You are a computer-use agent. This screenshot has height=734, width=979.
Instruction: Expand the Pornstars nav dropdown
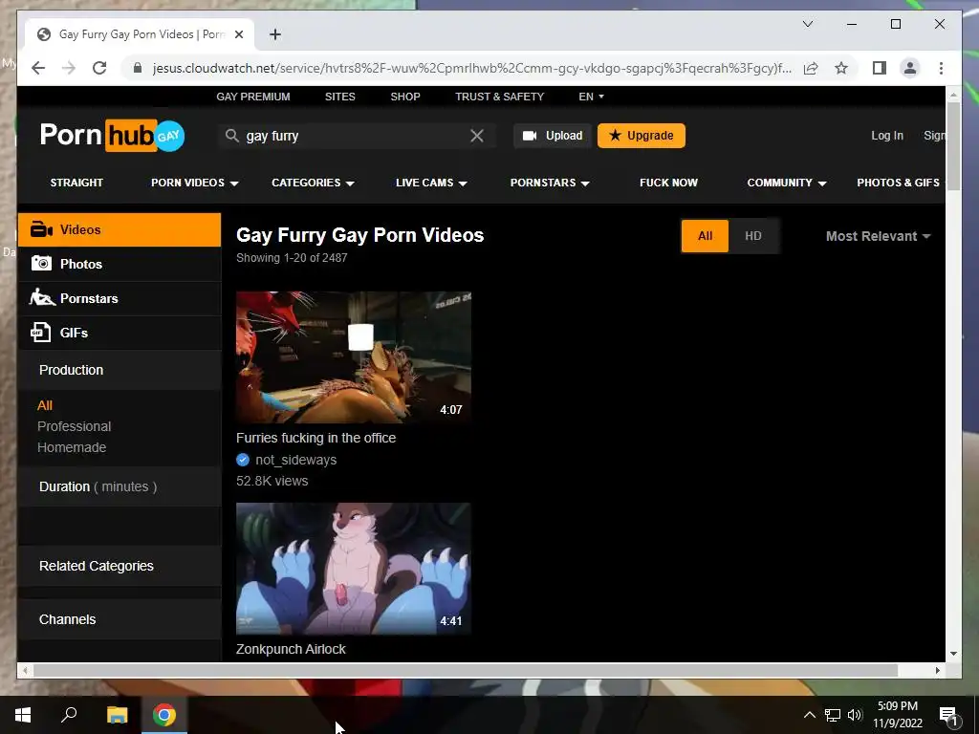coord(550,183)
